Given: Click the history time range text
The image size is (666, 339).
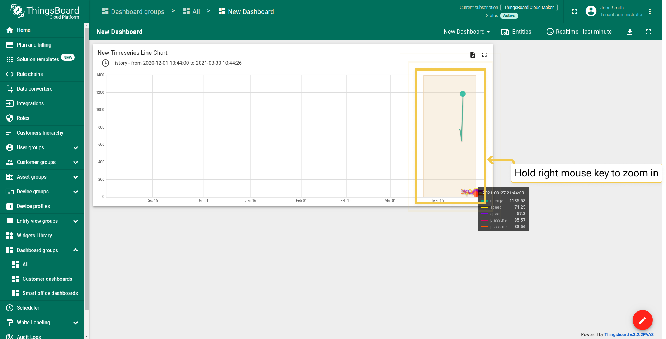Looking at the screenshot, I should coord(177,63).
